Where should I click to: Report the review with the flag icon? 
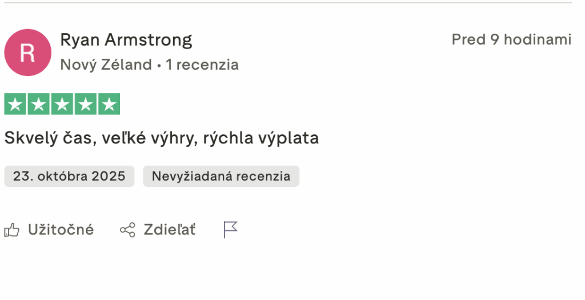point(230,230)
